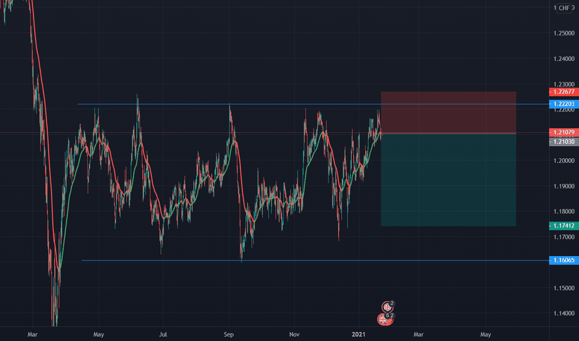Click the blue 1.22203 price label

click(564, 104)
